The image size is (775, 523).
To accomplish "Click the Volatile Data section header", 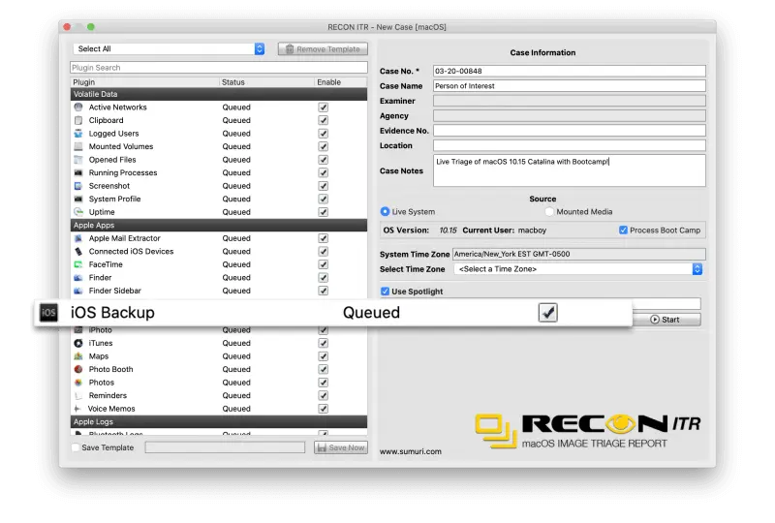I will pyautogui.click(x=219, y=94).
